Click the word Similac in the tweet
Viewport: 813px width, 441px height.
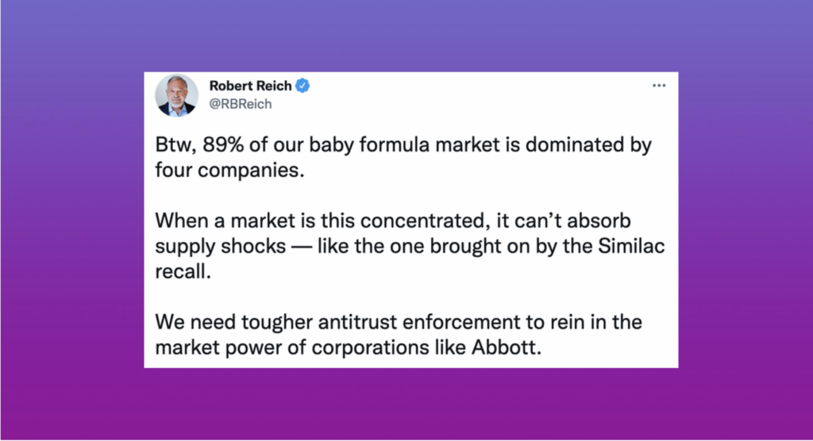tap(631, 246)
